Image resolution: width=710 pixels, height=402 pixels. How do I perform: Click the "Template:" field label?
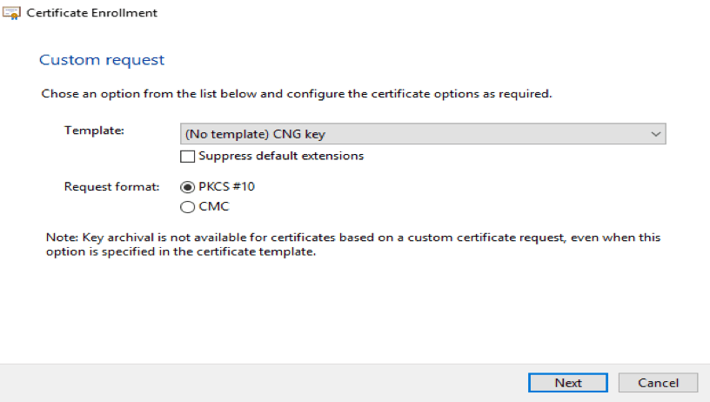coord(95,131)
